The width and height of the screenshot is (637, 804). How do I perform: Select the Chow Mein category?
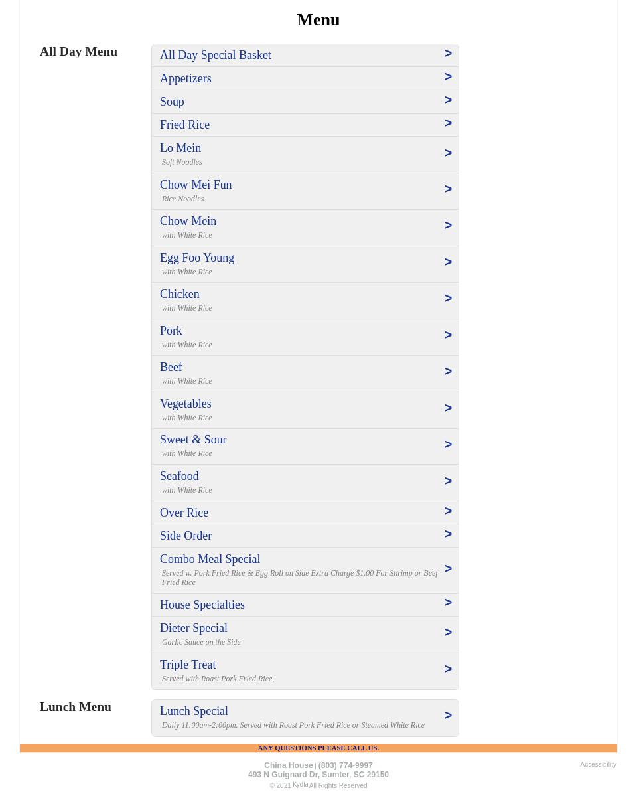[188, 221]
